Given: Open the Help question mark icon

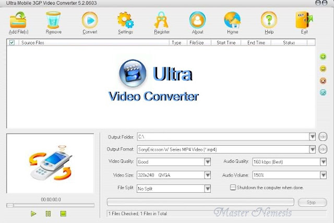Looking at the screenshot, I should coord(269,20).
